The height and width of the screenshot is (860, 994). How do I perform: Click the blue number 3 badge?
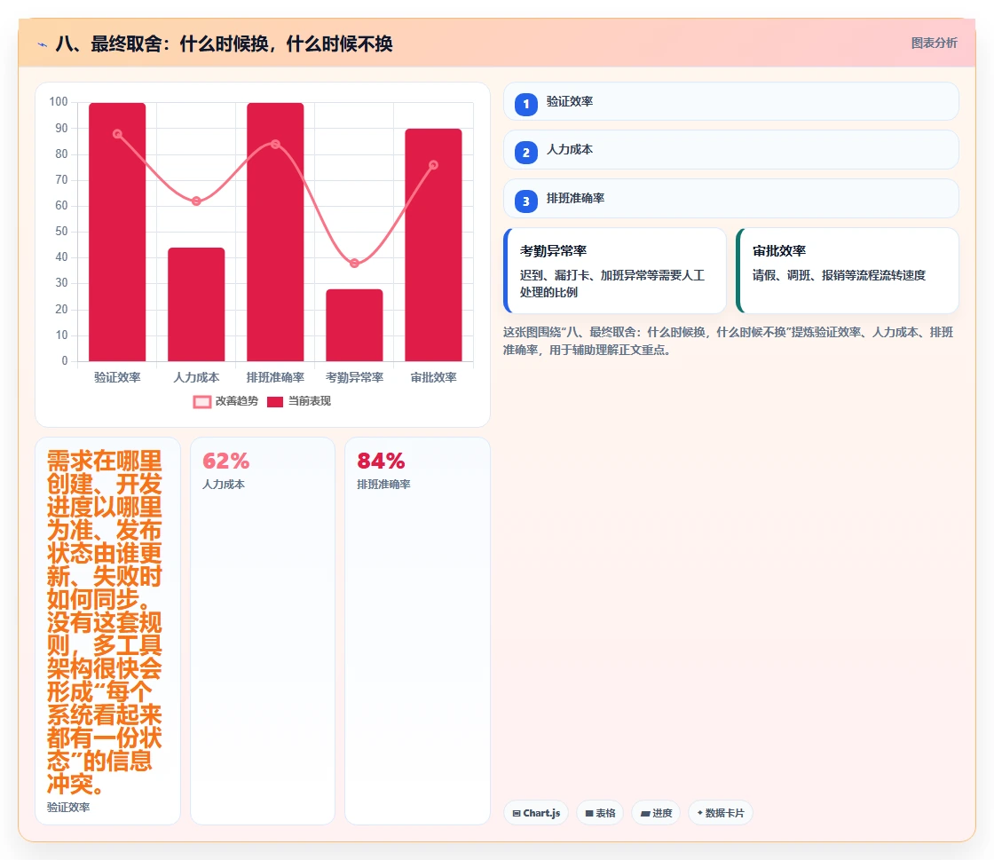(x=525, y=201)
